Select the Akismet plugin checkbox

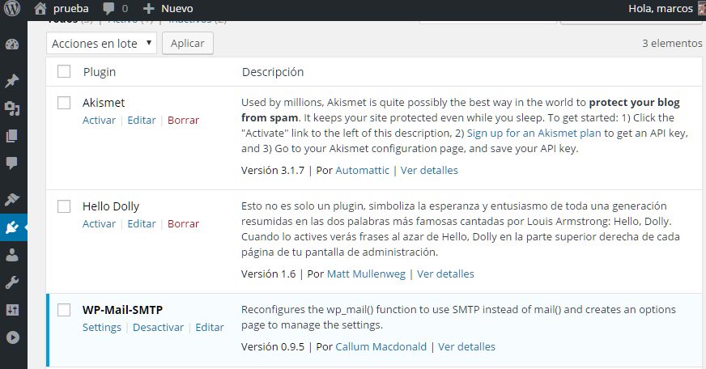[64, 103]
